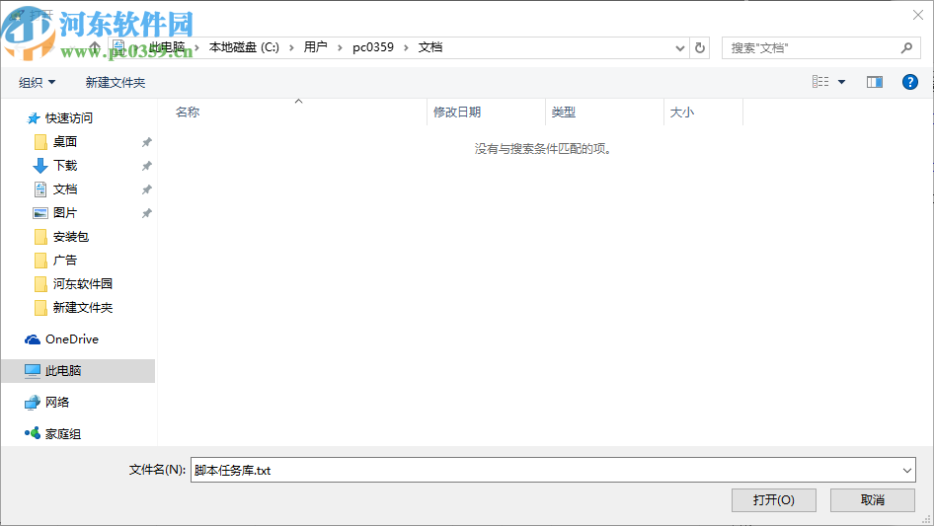Screen dimensions: 934x526
Task: Click pin icon next to 文档
Action: (x=146, y=190)
